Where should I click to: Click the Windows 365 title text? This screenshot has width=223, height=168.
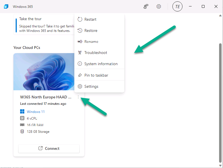[x=23, y=6]
